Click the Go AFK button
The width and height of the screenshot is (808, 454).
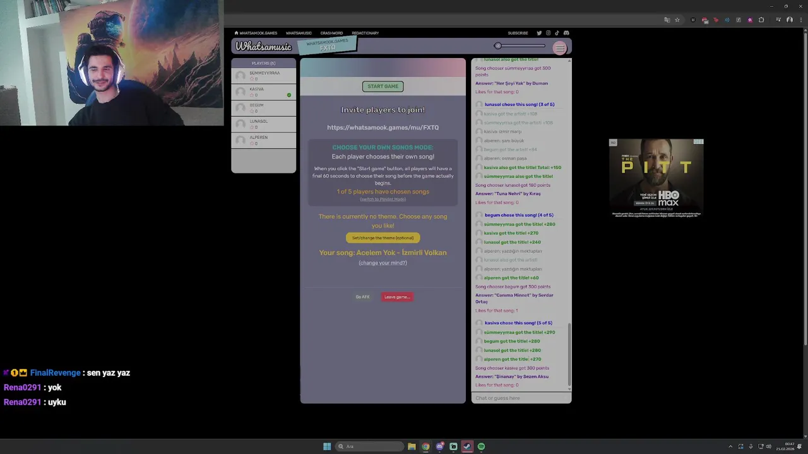point(362,297)
